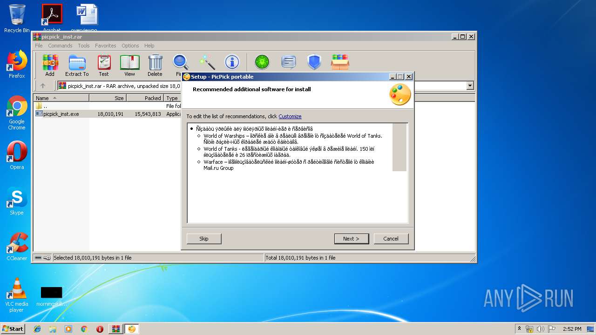Click the Add toolbar icon in WinRAR
Image resolution: width=596 pixels, height=335 pixels.
50,65
